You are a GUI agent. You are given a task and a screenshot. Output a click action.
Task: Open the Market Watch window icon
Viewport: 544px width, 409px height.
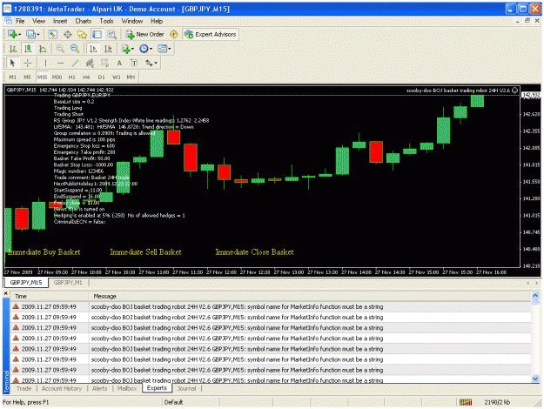click(x=52, y=34)
